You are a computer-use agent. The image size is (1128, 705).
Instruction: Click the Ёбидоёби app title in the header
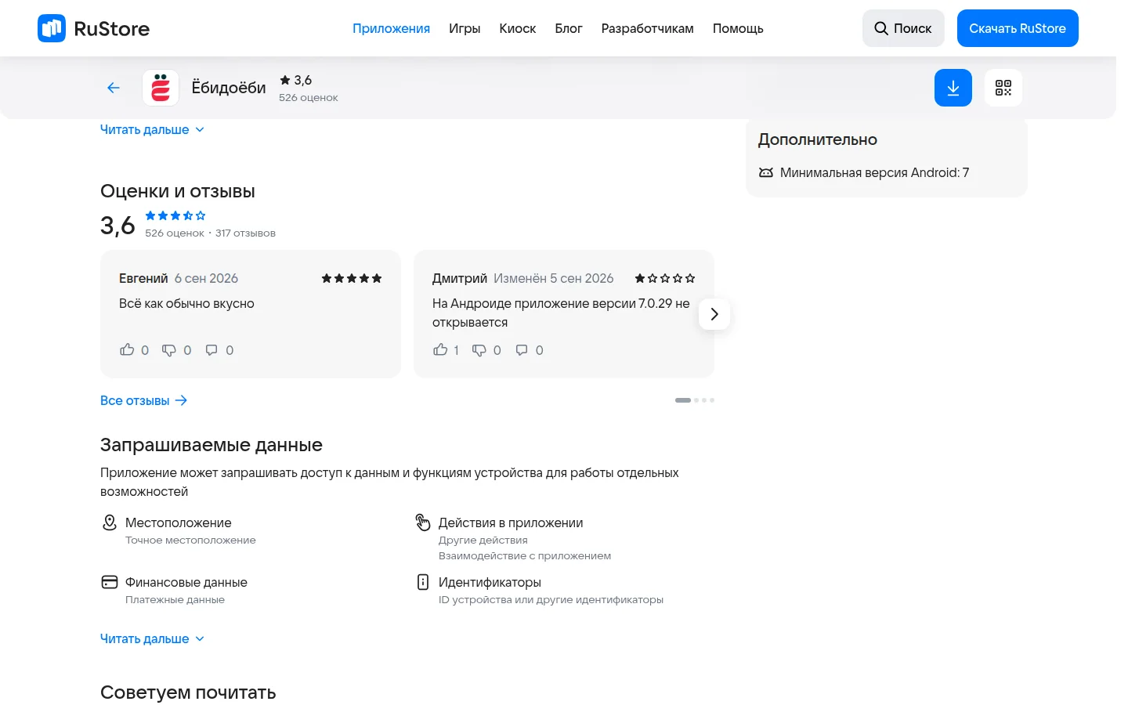pos(229,88)
